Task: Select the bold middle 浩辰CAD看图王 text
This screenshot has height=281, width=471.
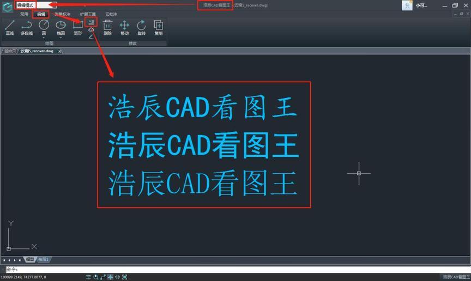Action: (x=204, y=145)
